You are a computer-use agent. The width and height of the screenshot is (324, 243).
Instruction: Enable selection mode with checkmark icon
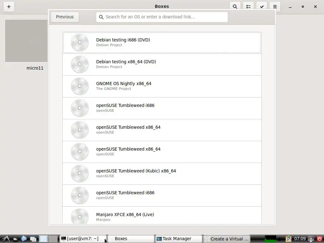(262, 7)
